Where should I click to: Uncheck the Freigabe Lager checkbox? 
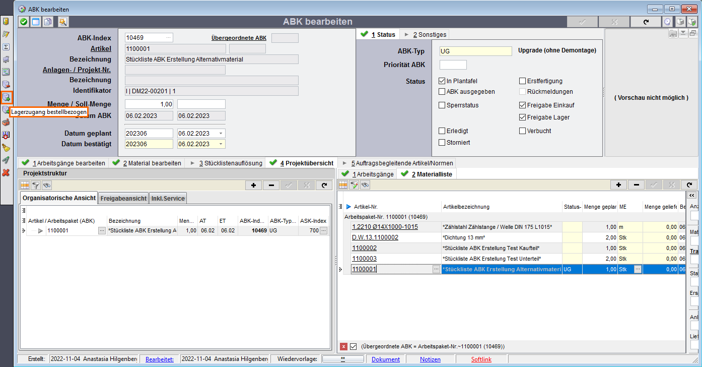pyautogui.click(x=523, y=117)
